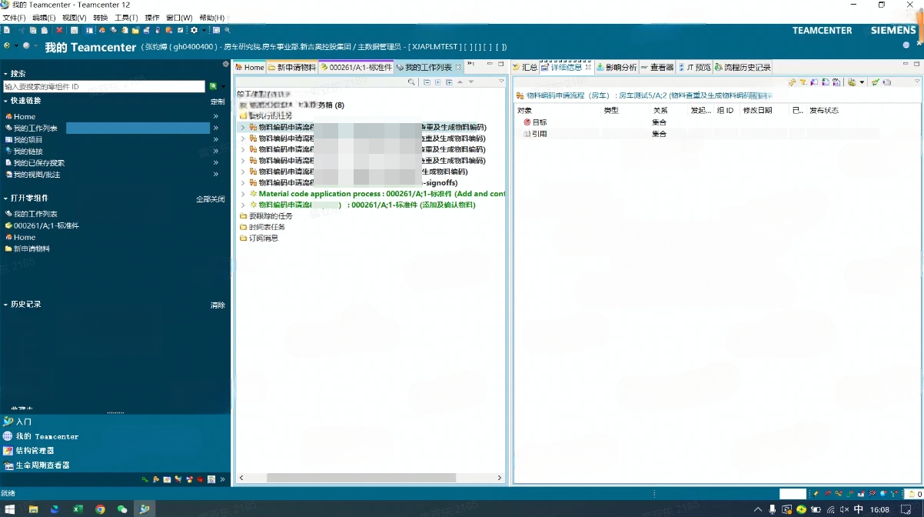Click the worklist horizontal scrollbar
Viewport: 924px width, 517px height.
pyautogui.click(x=361, y=478)
